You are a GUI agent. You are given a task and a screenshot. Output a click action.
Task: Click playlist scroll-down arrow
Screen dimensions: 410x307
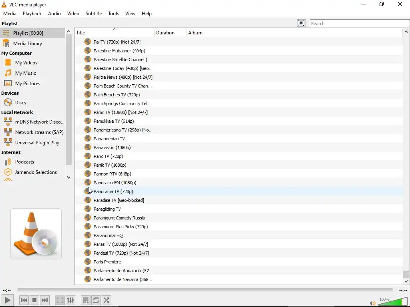coord(406,281)
